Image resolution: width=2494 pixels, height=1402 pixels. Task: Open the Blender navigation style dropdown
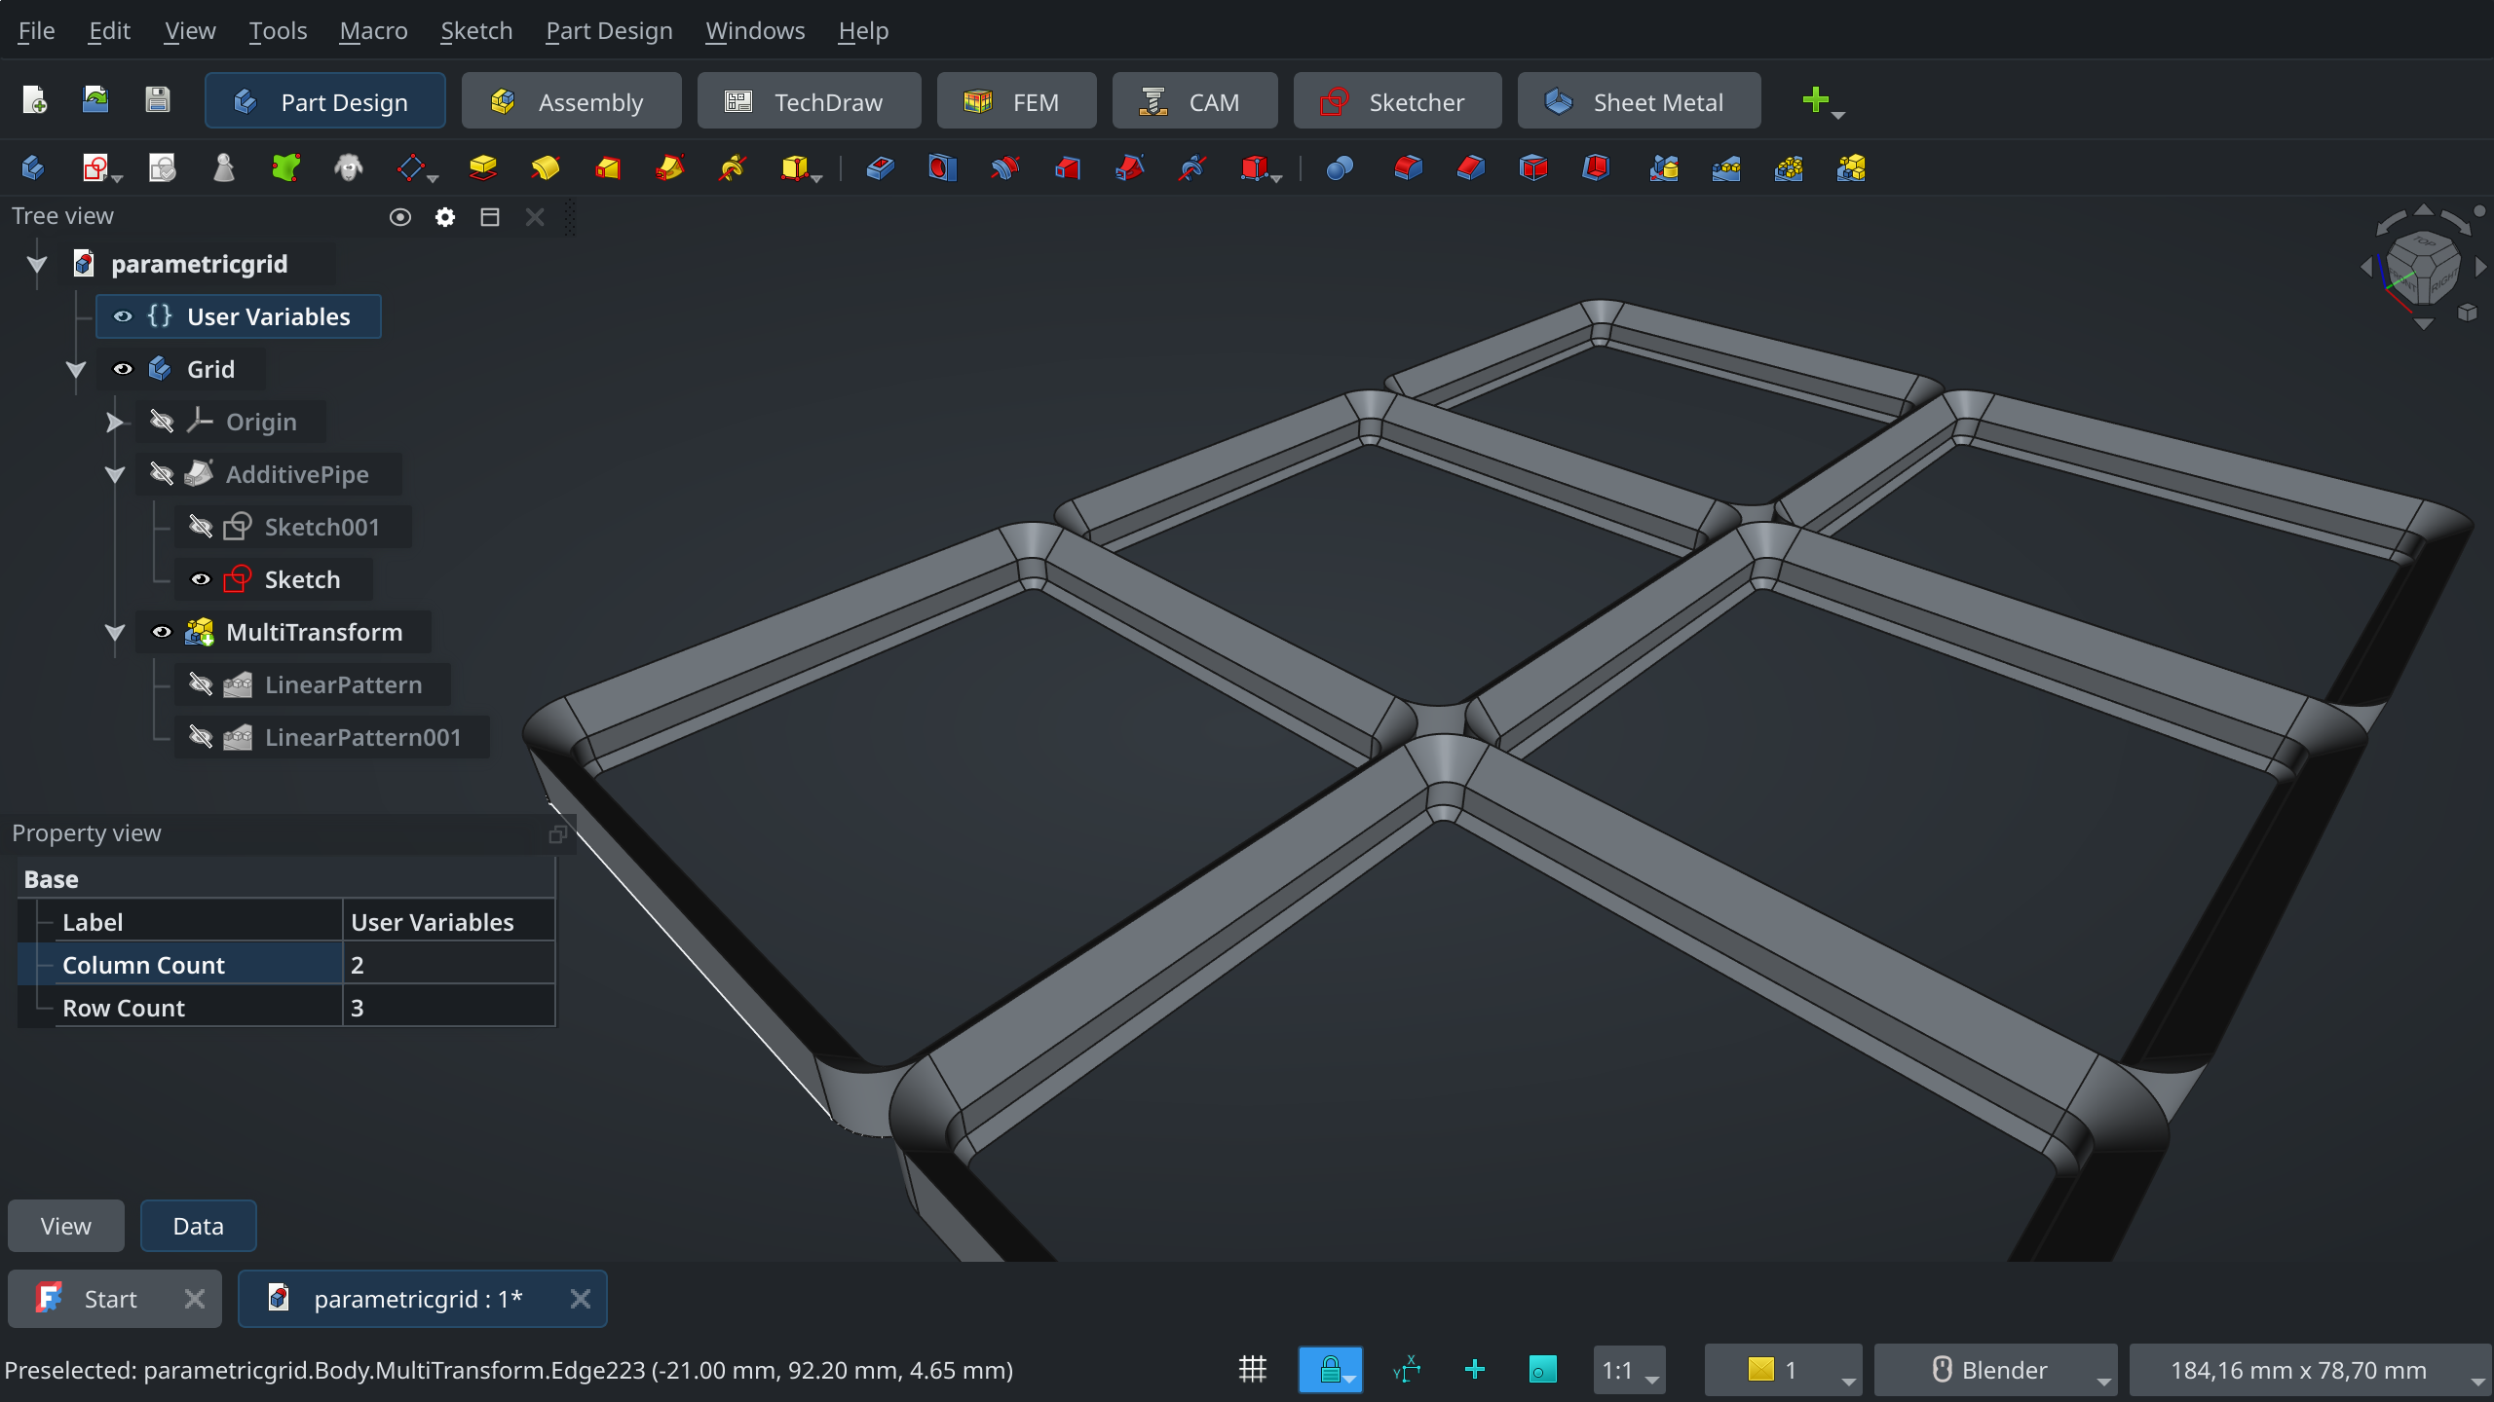pos(1995,1370)
